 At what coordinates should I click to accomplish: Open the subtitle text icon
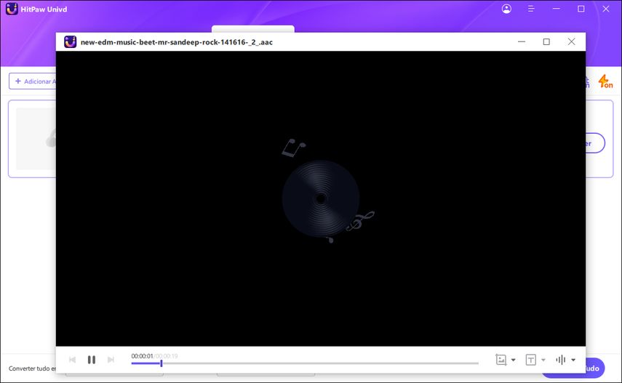531,360
